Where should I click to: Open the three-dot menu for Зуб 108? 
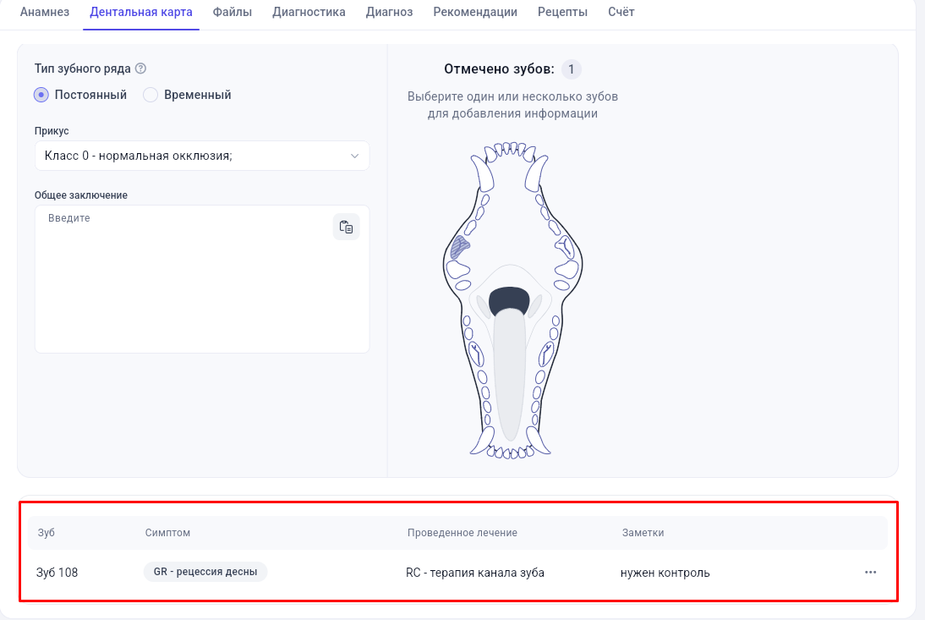(x=870, y=573)
